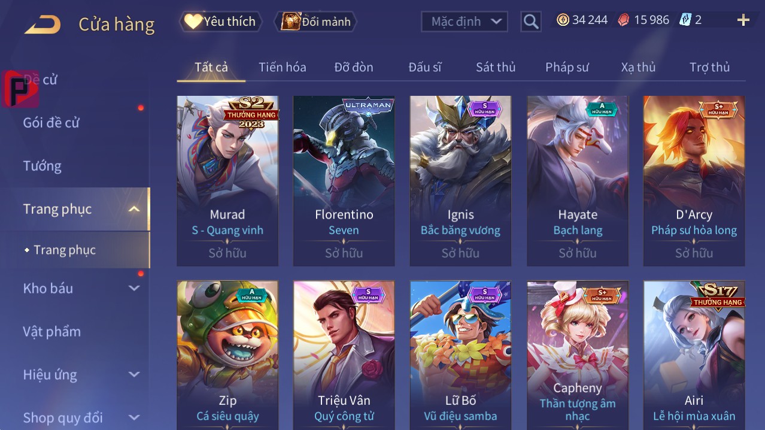Expand the Hiệu ứng sidebar section
Image resolution: width=765 pixels, height=430 pixels.
coord(134,375)
